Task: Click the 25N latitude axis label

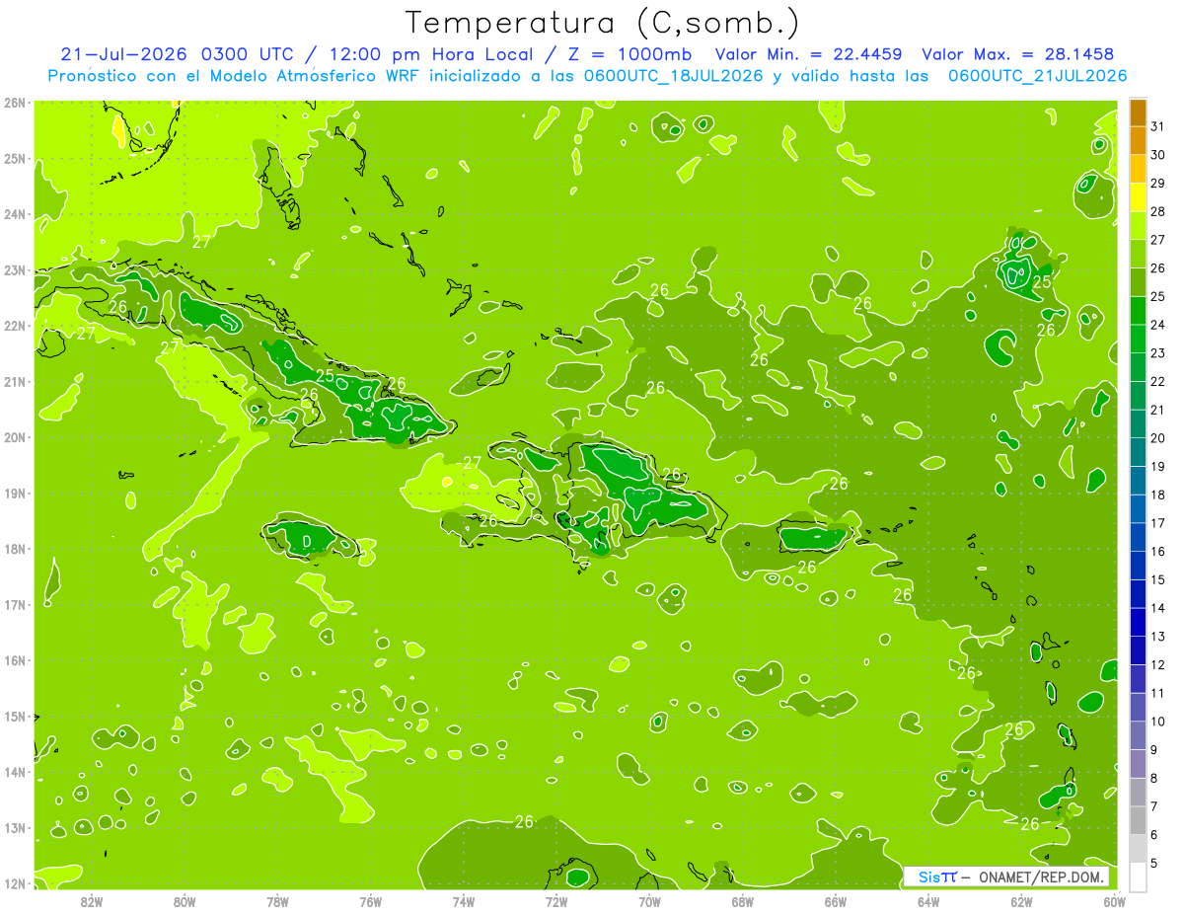Action: pyautogui.click(x=15, y=158)
